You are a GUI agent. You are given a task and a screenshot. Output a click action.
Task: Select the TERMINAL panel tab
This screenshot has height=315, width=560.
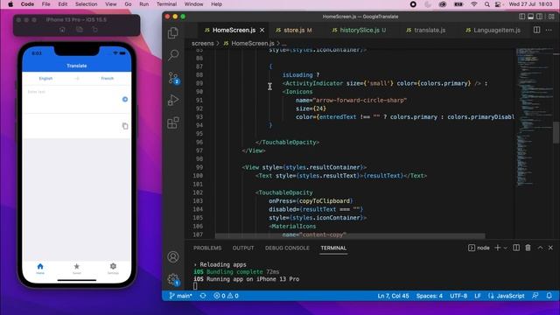333,248
